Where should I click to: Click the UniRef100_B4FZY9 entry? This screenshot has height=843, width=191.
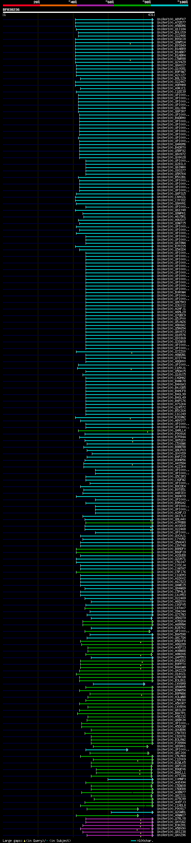click(171, 457)
